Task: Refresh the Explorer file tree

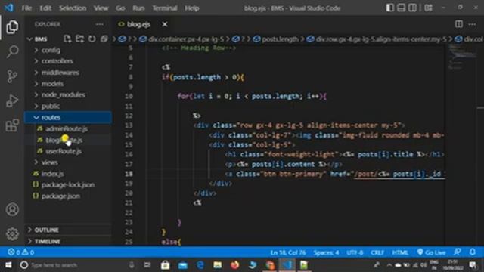Action: (x=92, y=39)
